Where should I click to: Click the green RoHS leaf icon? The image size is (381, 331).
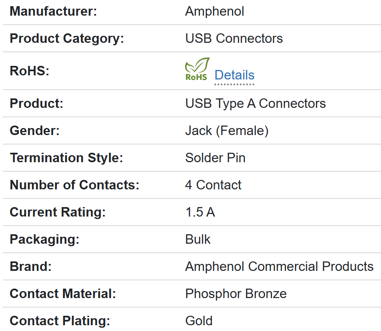point(197,69)
